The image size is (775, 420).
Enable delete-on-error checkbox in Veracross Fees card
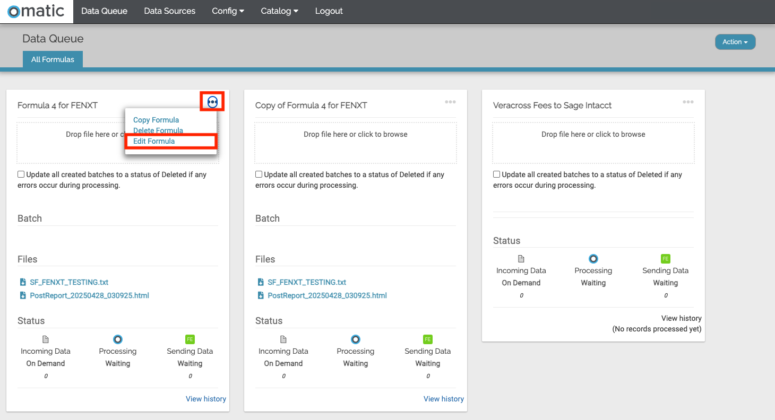(497, 174)
